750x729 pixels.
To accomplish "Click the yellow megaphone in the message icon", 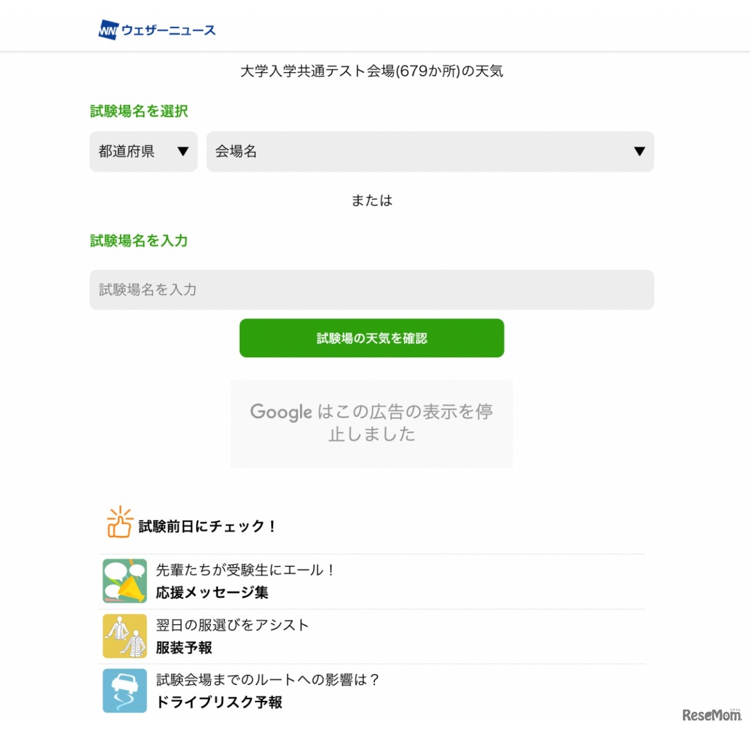I will point(131,587).
